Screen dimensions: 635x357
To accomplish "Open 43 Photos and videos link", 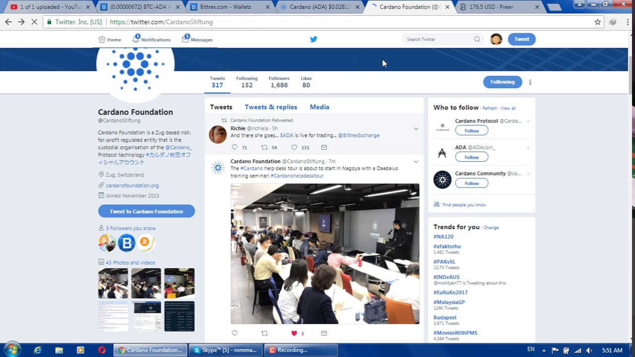I will (x=130, y=263).
